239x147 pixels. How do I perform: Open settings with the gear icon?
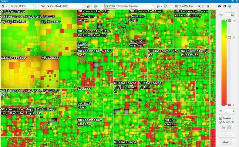[x=225, y=6]
